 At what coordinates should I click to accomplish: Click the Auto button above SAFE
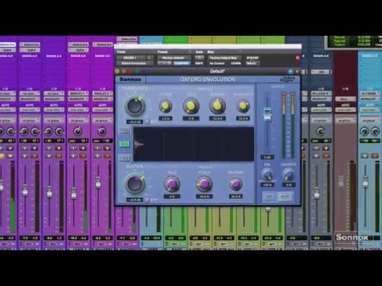(199, 58)
